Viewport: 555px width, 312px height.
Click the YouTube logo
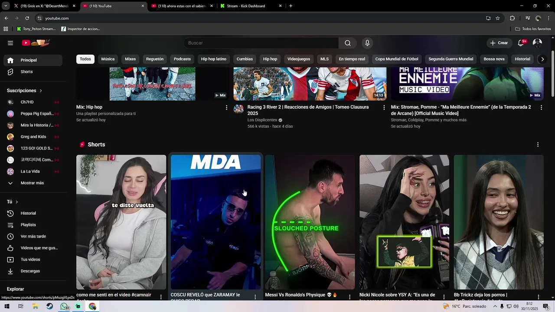(x=36, y=43)
